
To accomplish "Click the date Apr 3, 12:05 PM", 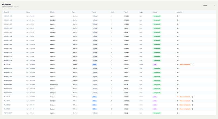I will [x=31, y=44].
